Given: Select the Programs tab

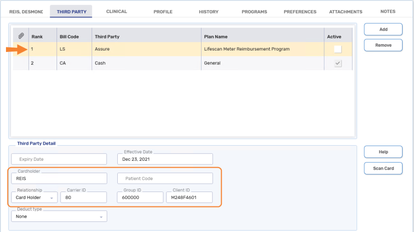Looking at the screenshot, I should [254, 11].
